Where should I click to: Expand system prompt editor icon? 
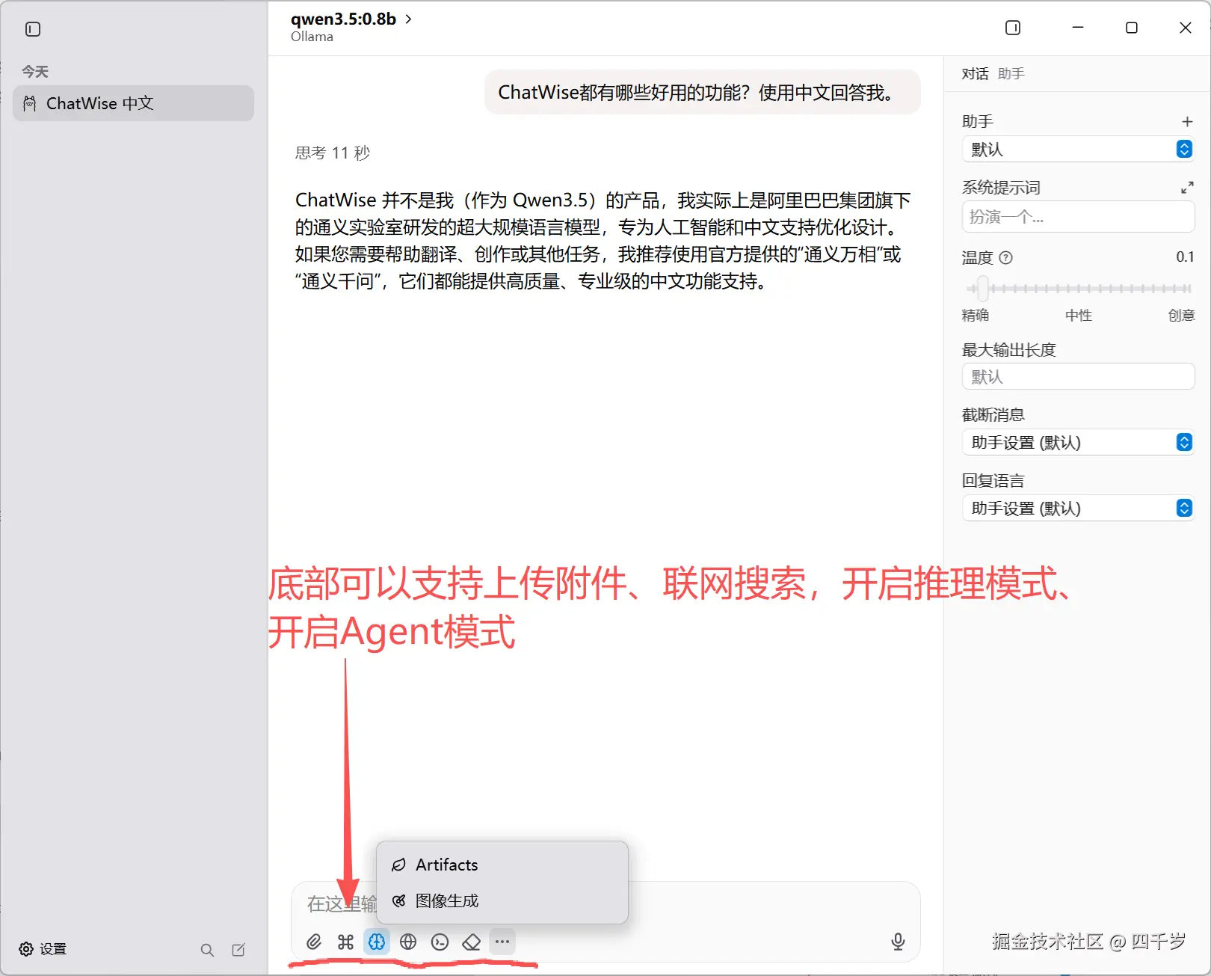pyautogui.click(x=1186, y=188)
